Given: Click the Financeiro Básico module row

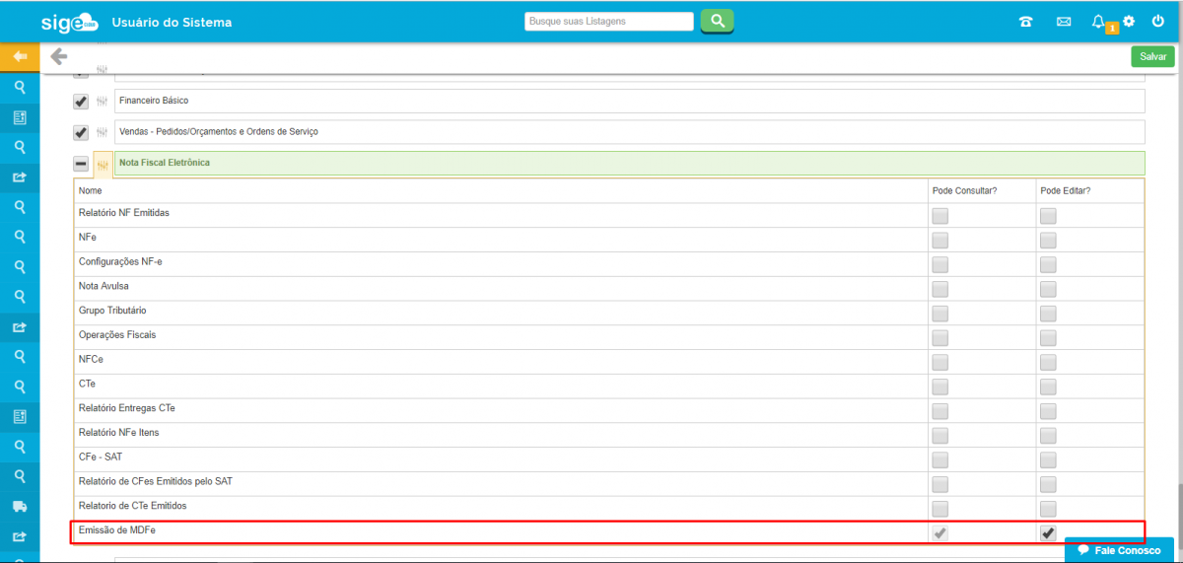Looking at the screenshot, I should pyautogui.click(x=629, y=102).
